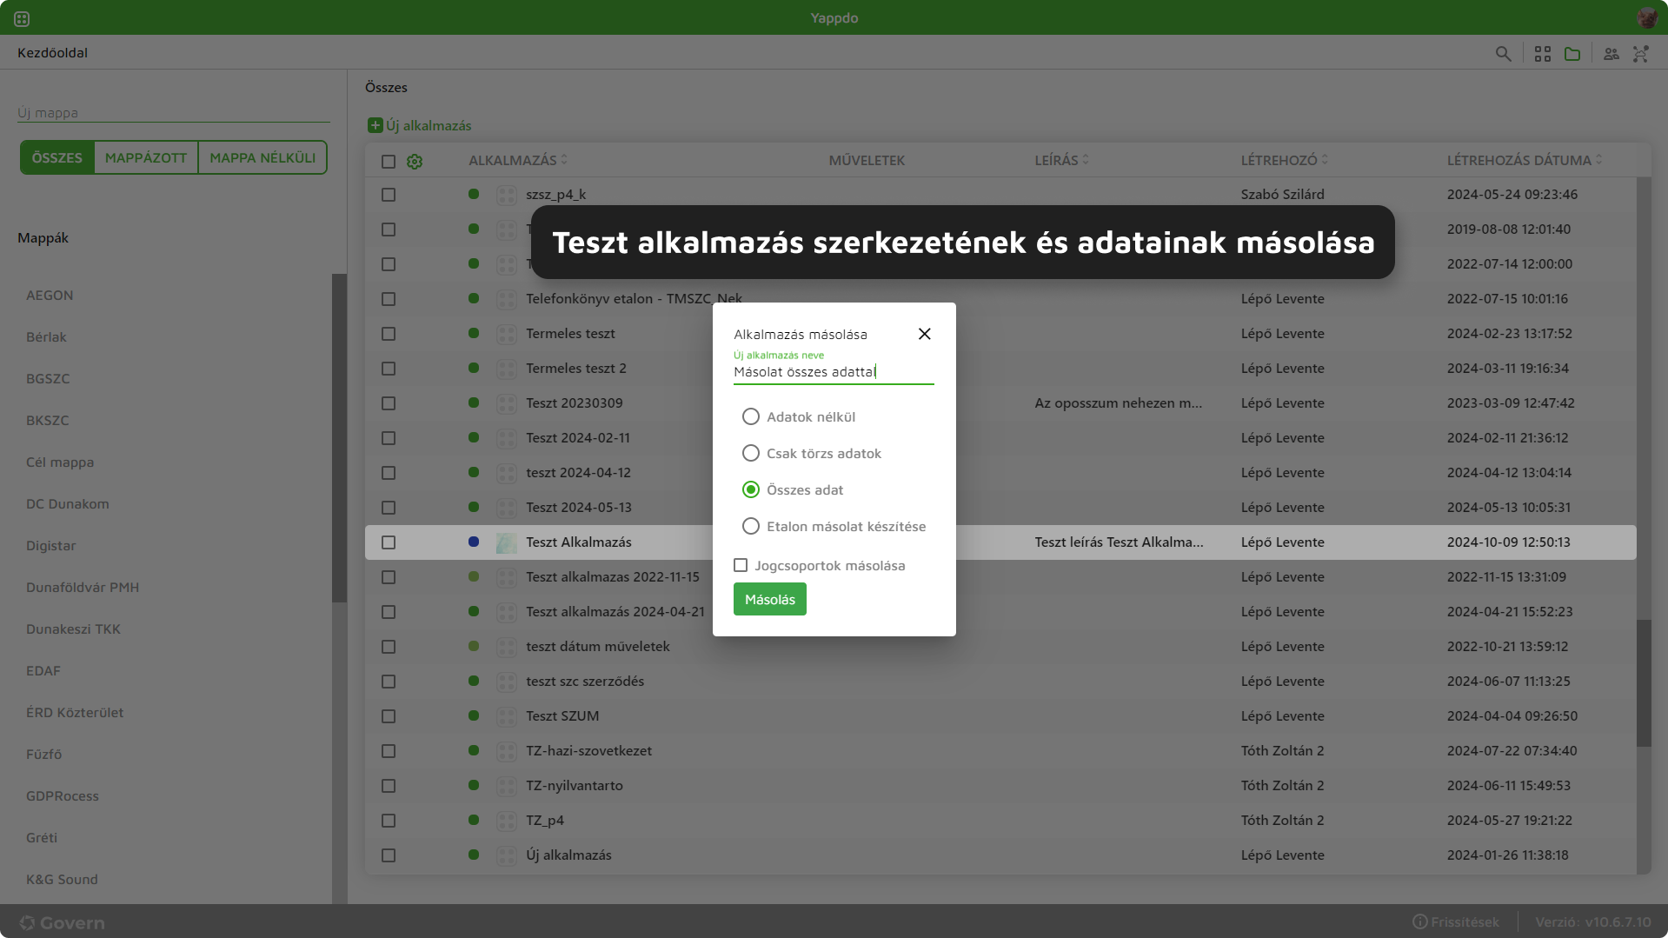Select the 'Adatok nélkül' radio option
This screenshot has width=1668, height=938.
pyautogui.click(x=751, y=416)
